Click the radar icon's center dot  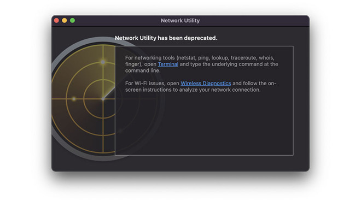click(x=103, y=99)
